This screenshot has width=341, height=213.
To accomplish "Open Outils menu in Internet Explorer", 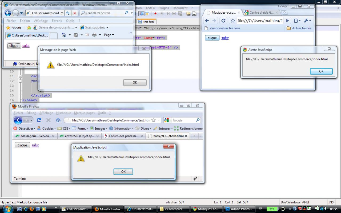I will [x=70, y=21].
